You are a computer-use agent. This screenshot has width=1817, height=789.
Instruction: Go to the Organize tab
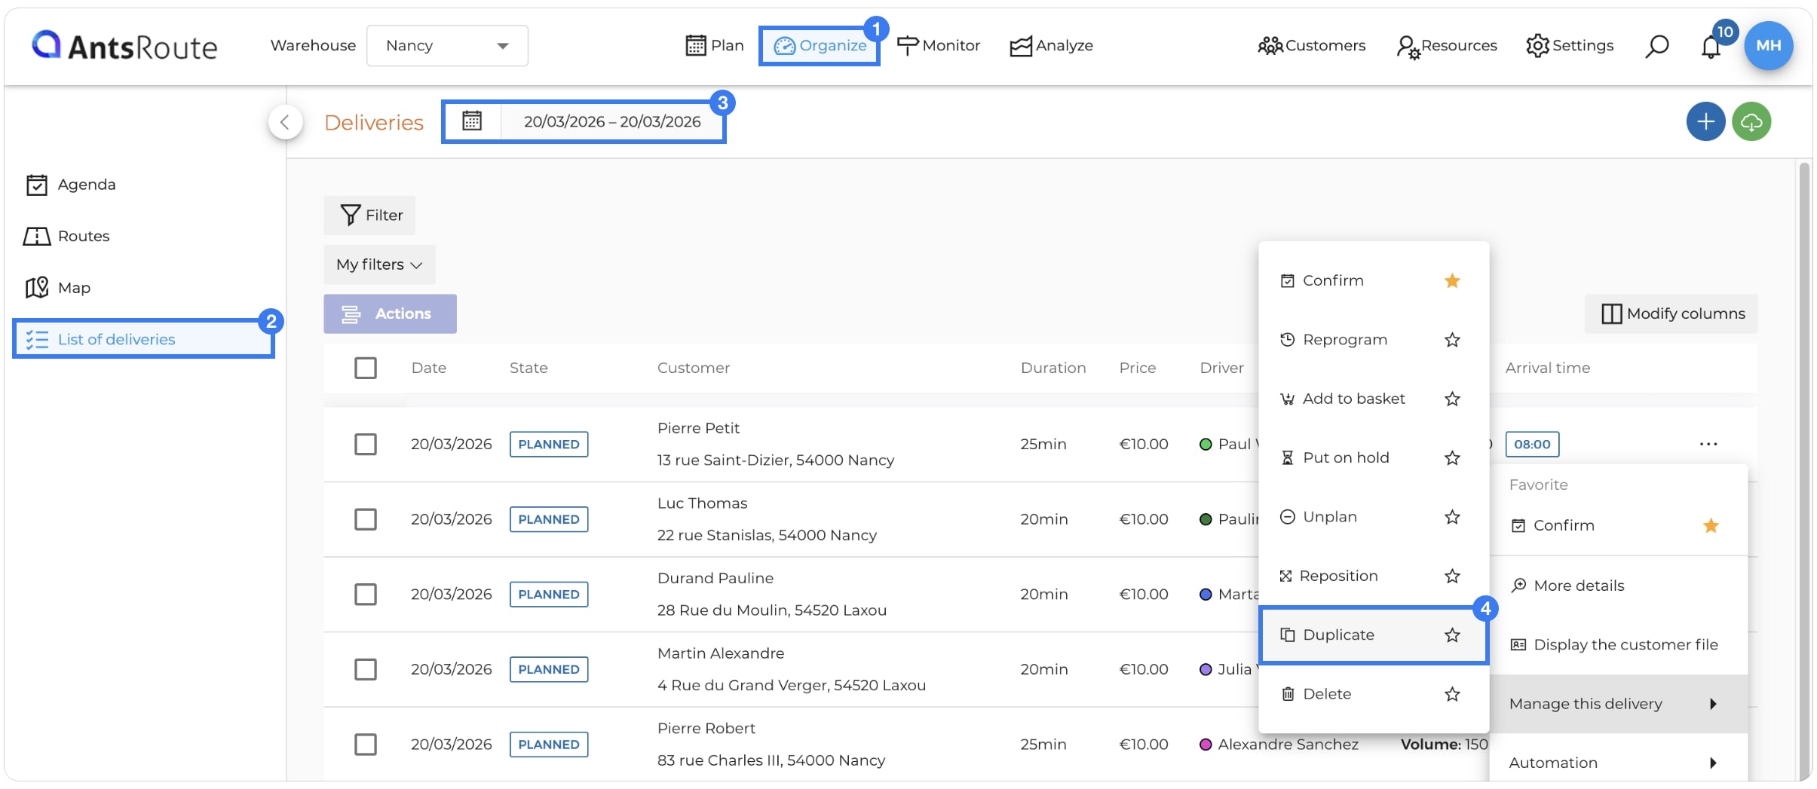tap(820, 45)
